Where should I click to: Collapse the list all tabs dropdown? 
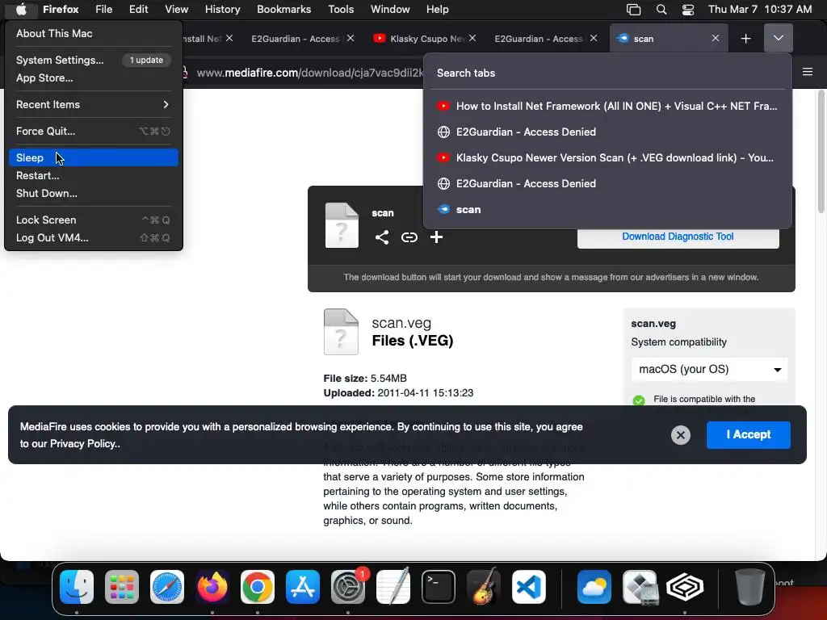(778, 38)
